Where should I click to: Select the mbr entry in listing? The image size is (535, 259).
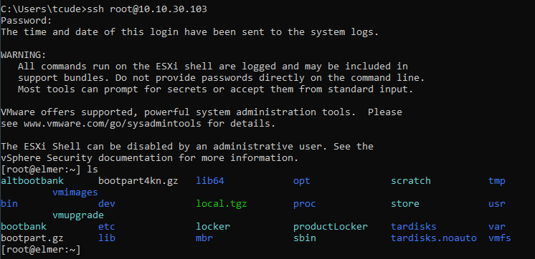click(204, 238)
